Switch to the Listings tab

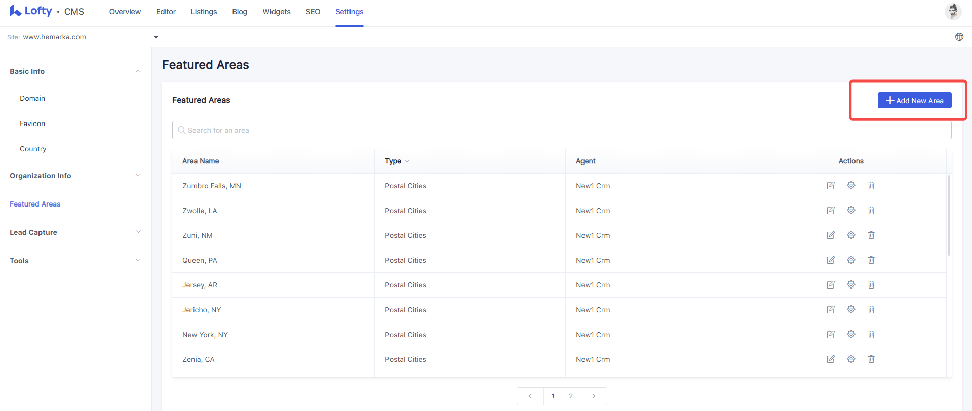tap(204, 12)
